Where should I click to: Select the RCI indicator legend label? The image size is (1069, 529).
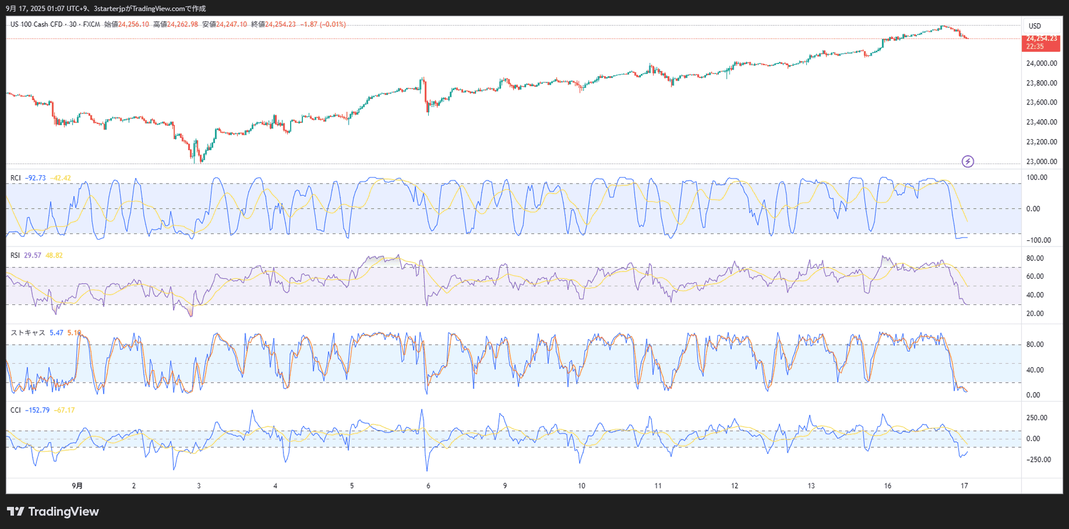click(16, 178)
